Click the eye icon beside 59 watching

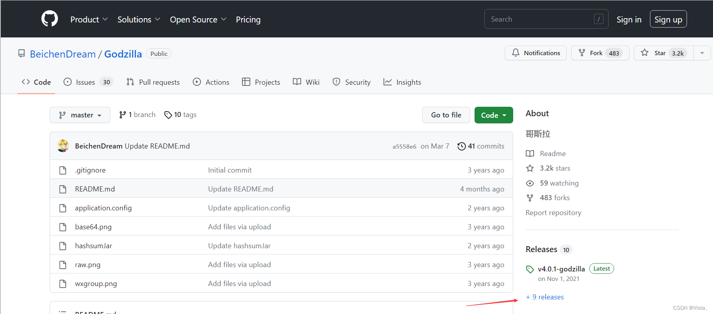pos(530,183)
